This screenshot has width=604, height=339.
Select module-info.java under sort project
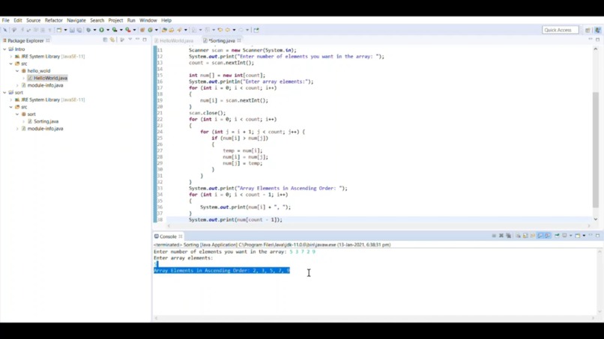[45, 129]
